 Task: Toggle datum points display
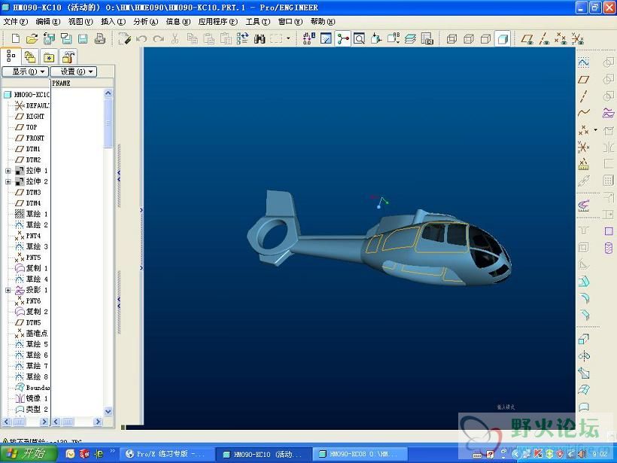[561, 38]
